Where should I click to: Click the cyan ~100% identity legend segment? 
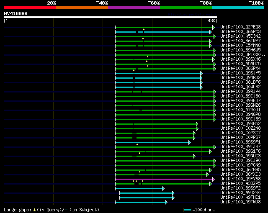point(238,8)
